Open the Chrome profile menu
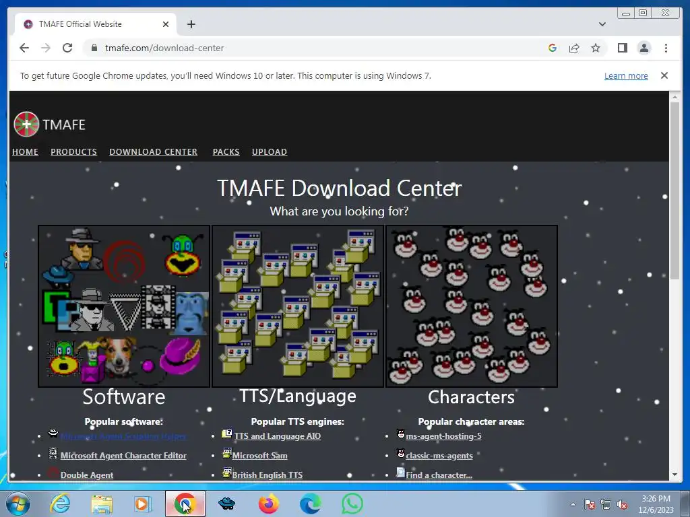690x517 pixels. [644, 48]
